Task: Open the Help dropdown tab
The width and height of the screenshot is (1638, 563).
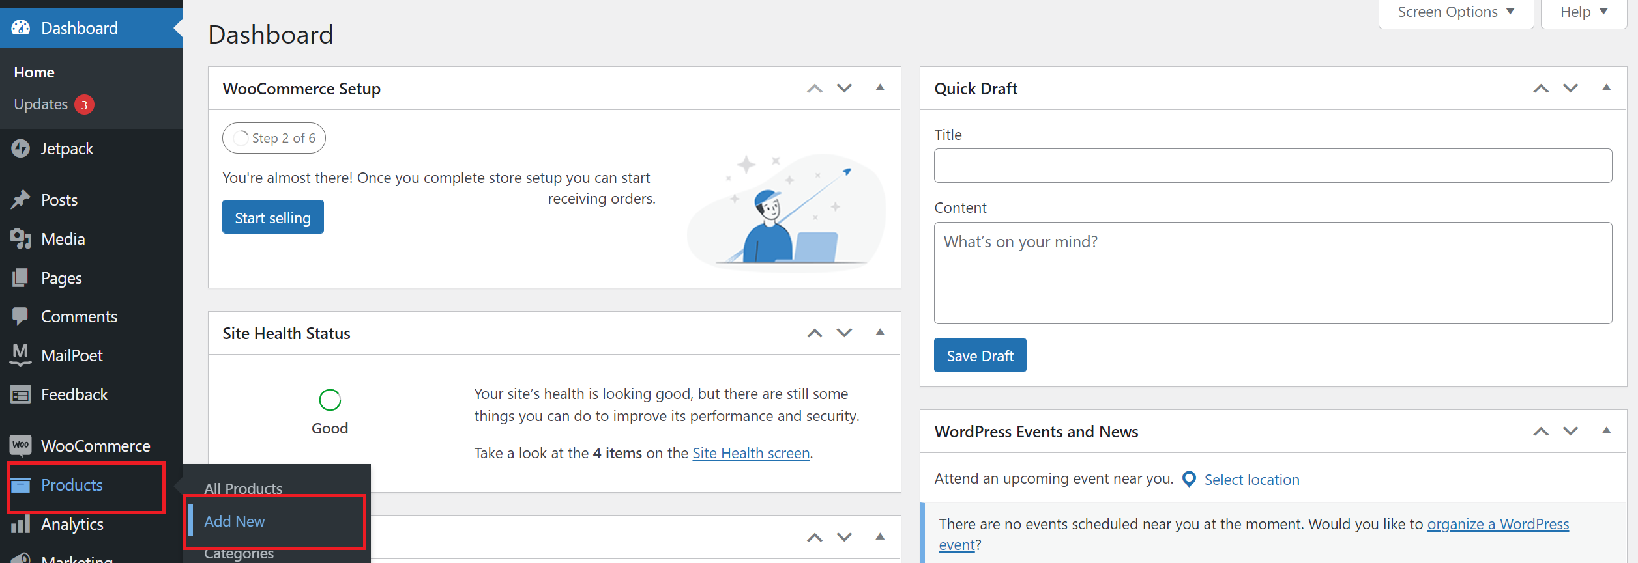Action: click(x=1584, y=13)
